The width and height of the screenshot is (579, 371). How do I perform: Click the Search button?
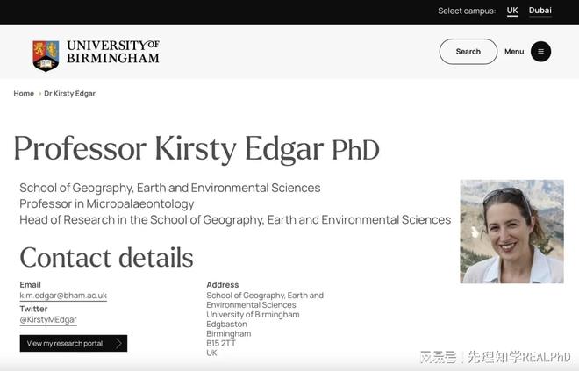468,52
